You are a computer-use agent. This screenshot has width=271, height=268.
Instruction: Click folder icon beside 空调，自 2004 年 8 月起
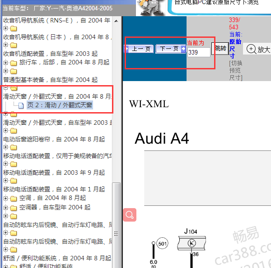(14, 199)
